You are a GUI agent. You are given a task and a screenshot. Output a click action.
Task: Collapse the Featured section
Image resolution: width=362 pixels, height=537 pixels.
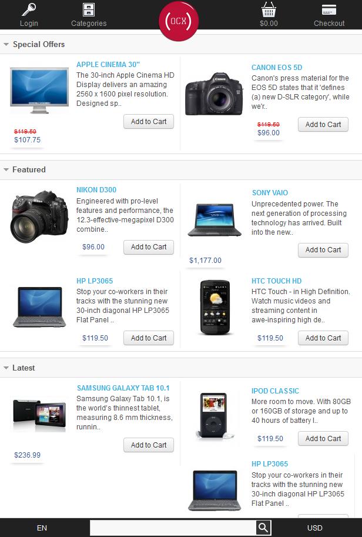pos(6,170)
